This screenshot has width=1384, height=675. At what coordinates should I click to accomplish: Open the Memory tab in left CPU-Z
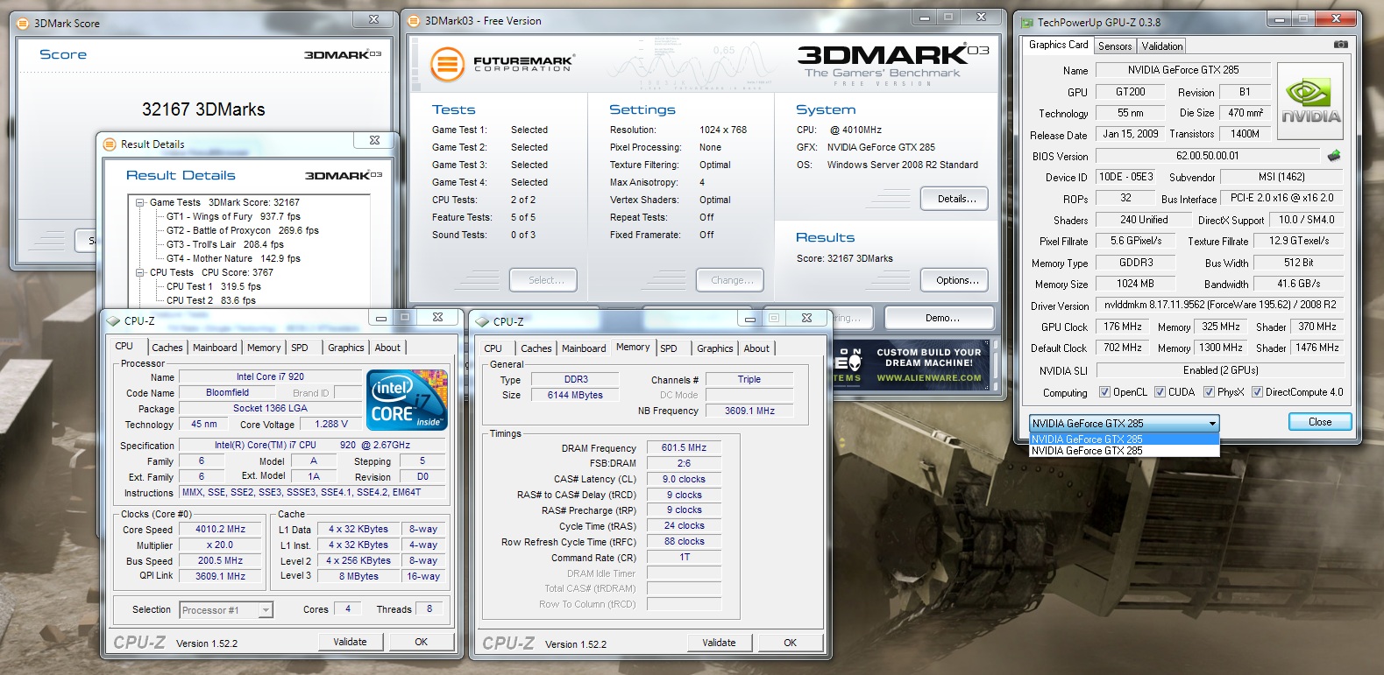[264, 348]
